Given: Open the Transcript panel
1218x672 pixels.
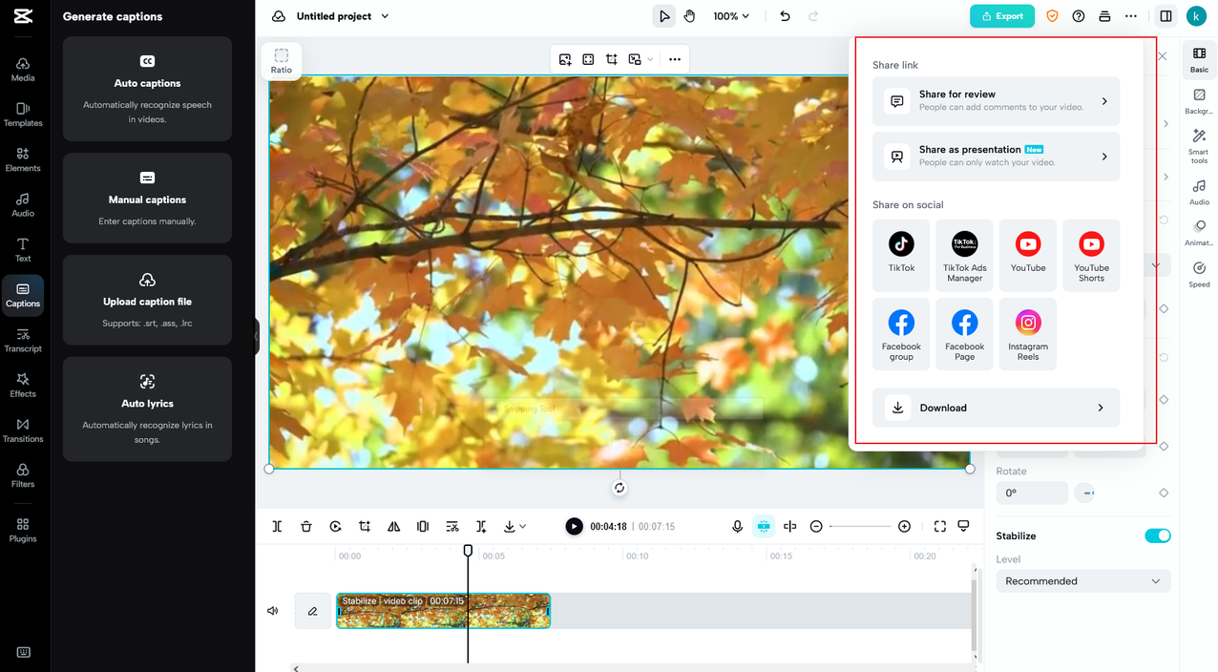Looking at the screenshot, I should tap(23, 341).
